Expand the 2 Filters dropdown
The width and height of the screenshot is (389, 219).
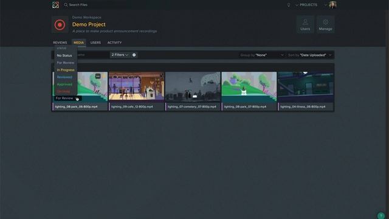tap(120, 55)
